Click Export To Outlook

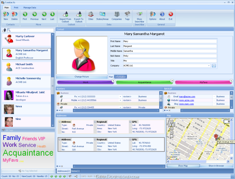79,17
